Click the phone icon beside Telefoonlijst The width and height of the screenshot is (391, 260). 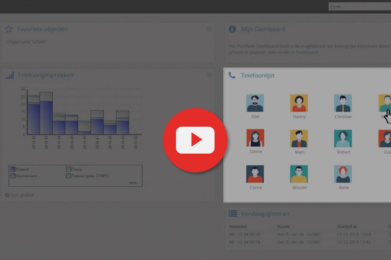tap(232, 75)
